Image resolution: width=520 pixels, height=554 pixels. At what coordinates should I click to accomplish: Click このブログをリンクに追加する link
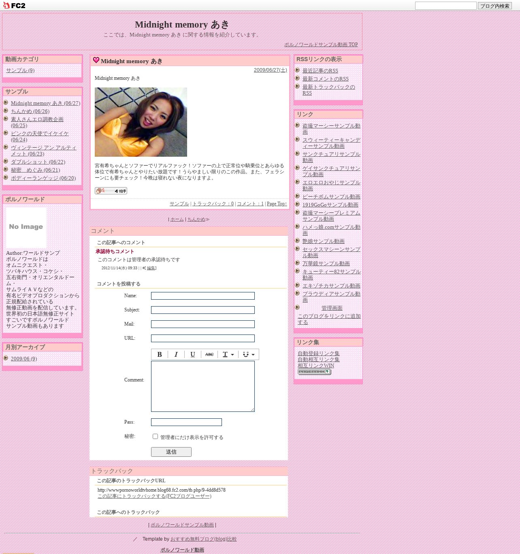[329, 319]
